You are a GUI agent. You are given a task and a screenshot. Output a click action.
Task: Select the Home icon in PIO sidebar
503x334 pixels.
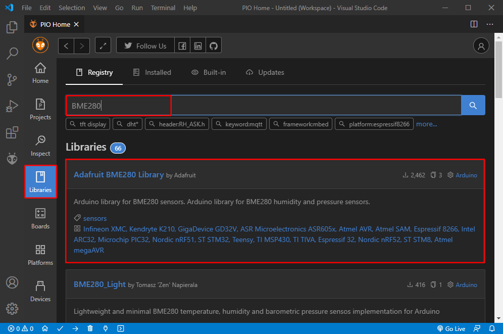(x=40, y=71)
